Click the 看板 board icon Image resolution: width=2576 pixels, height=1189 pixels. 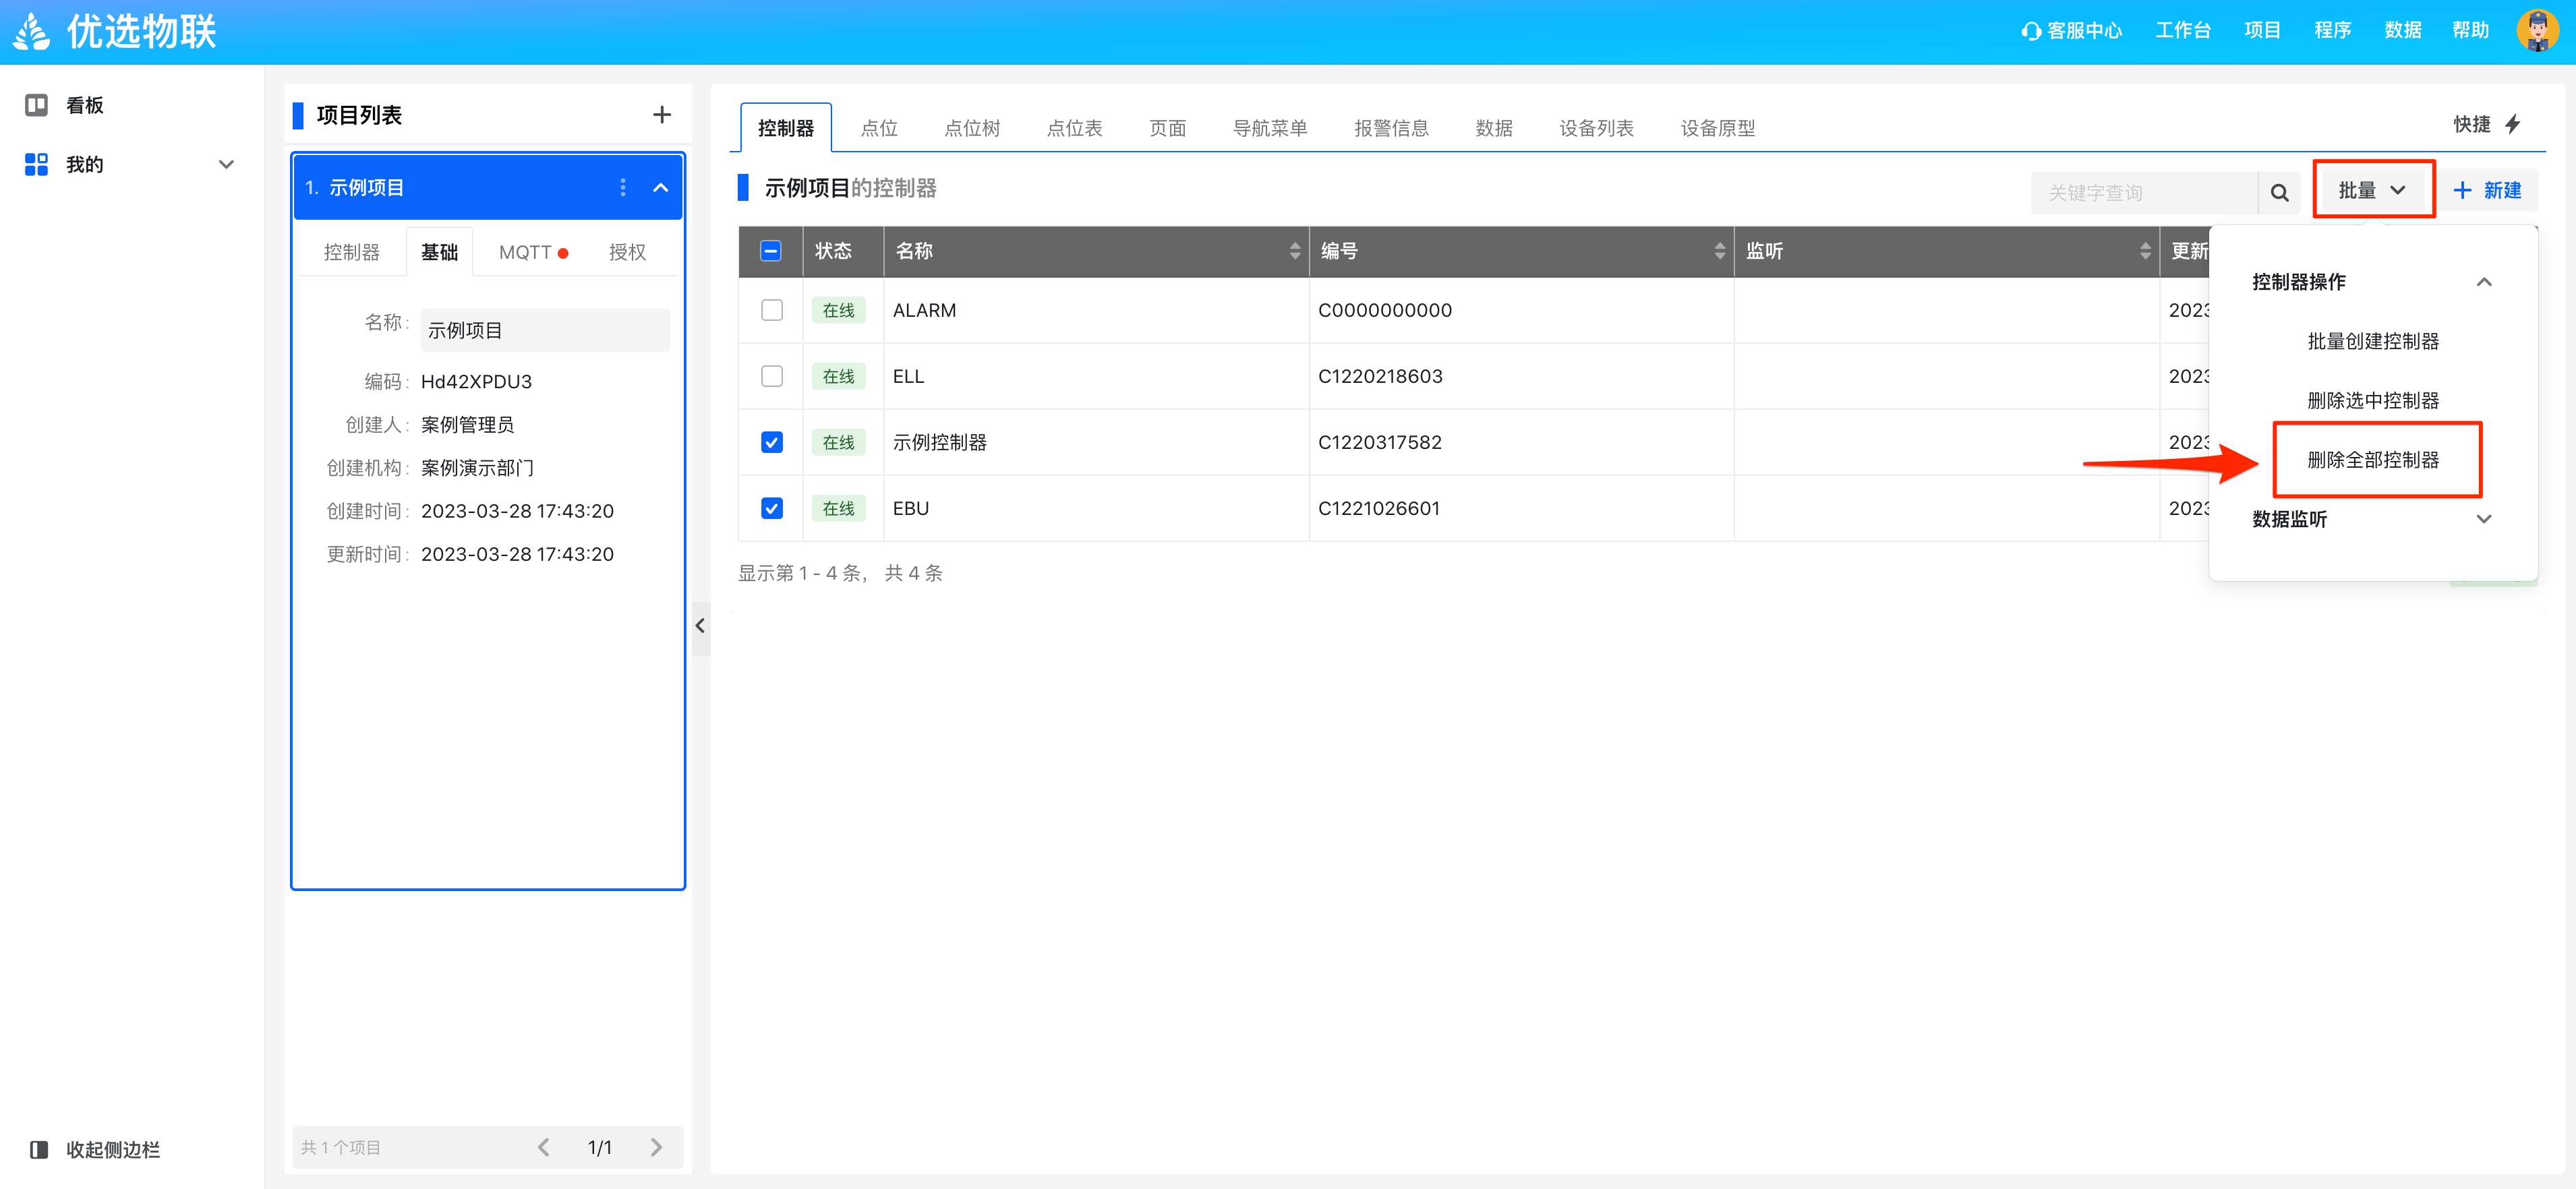tap(36, 105)
